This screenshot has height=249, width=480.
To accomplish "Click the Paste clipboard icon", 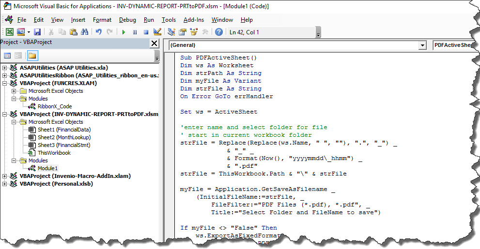I will (73, 32).
